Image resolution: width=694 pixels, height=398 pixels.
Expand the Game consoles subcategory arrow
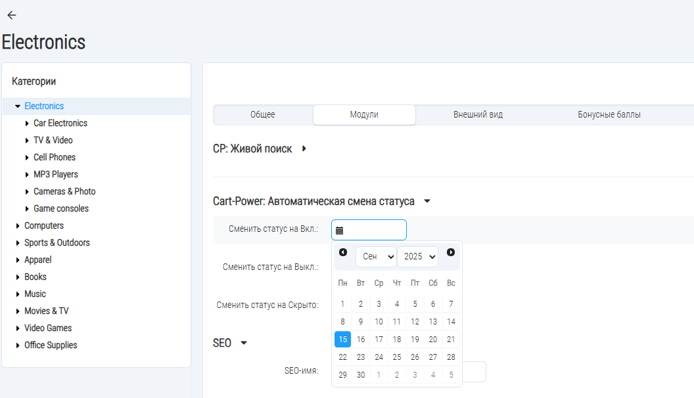pyautogui.click(x=27, y=209)
